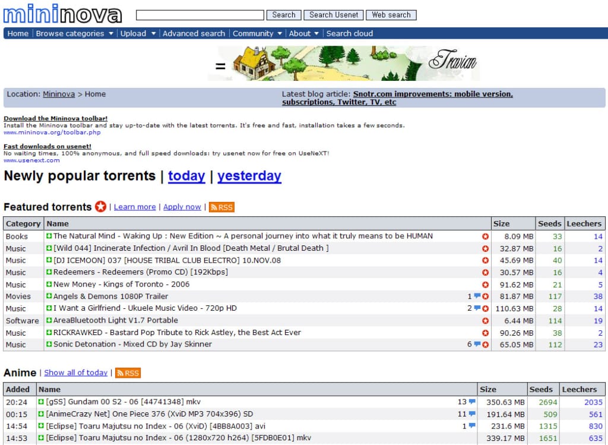Click green download icon beside AreaBluetooth Light V1.7 Portable
This screenshot has height=445, width=608.
49,320
